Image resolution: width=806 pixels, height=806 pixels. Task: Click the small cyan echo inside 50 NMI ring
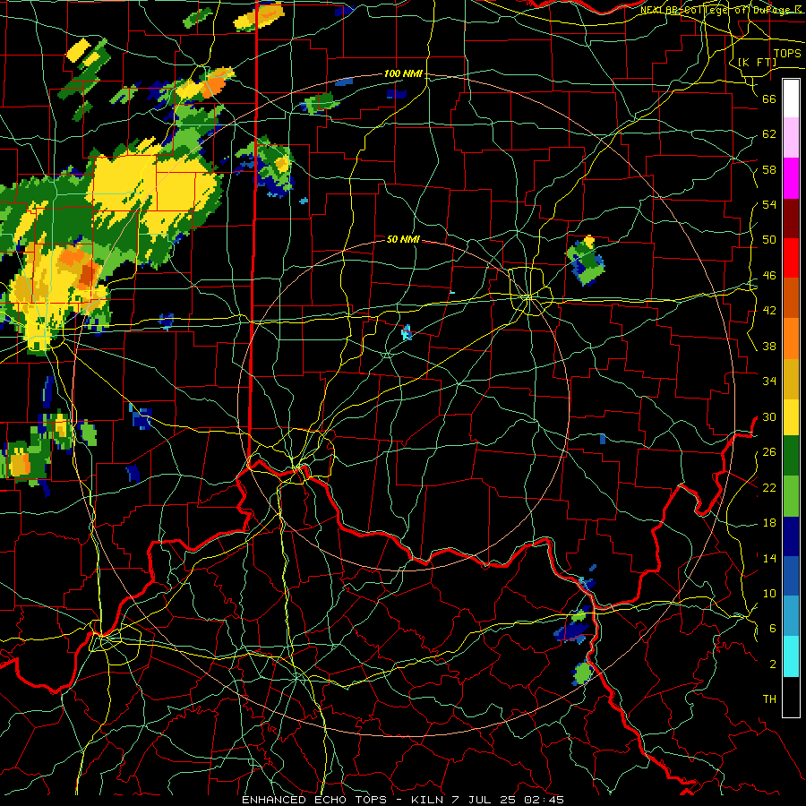coord(407,332)
